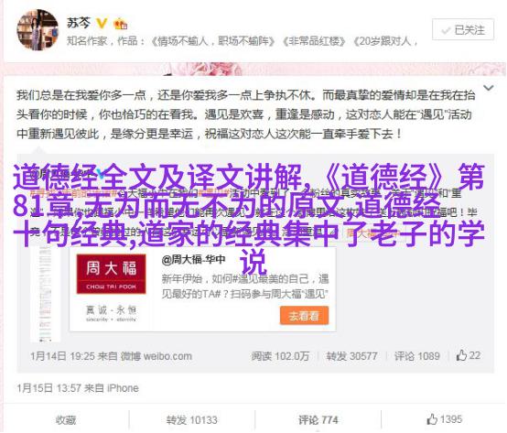This screenshot has height=433, width=507.
Task: Like the post via thumbs-up 1395
Action: 444,419
